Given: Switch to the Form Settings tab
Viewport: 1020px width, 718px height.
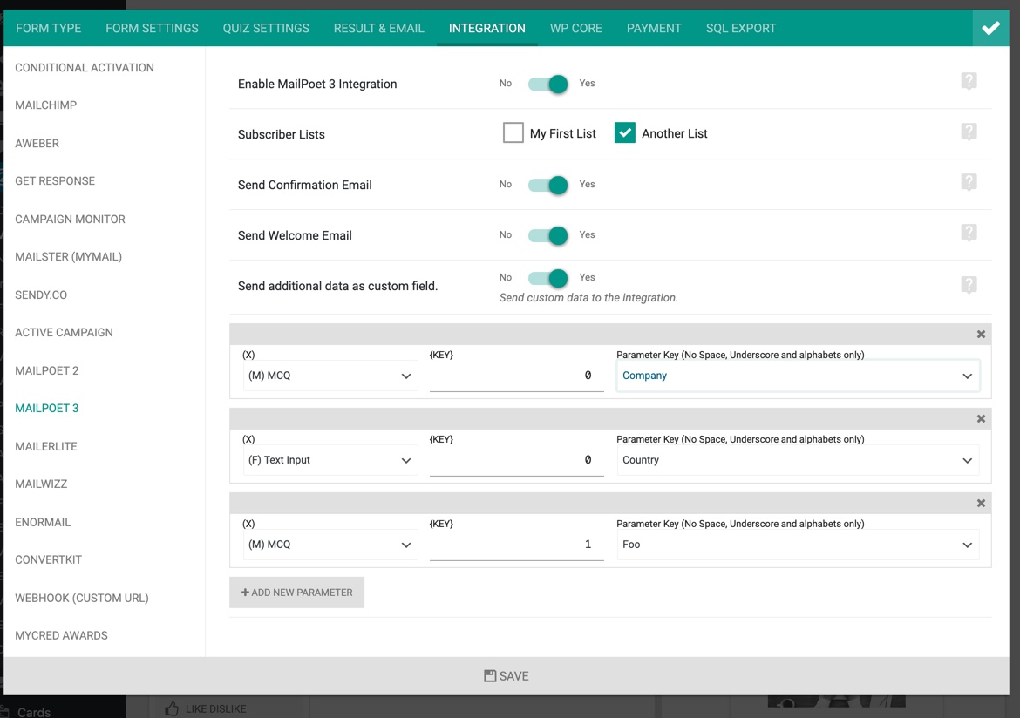Looking at the screenshot, I should [x=153, y=29].
